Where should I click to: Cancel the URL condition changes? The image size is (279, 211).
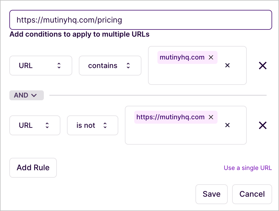(252, 194)
